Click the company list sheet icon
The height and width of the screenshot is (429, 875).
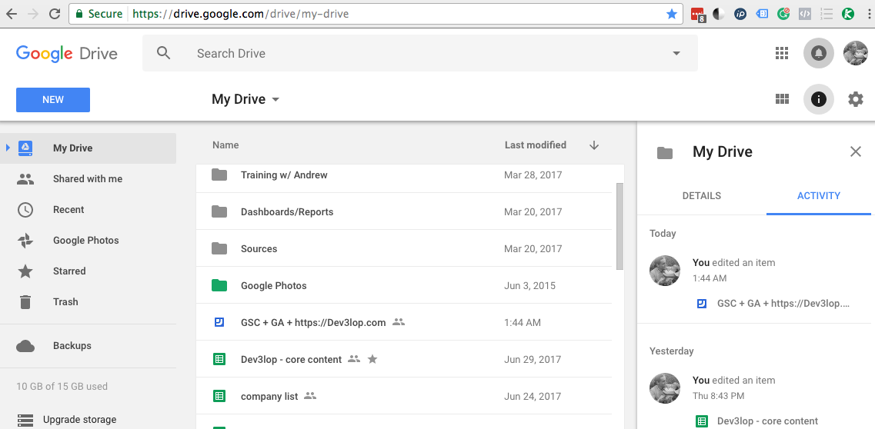click(219, 396)
